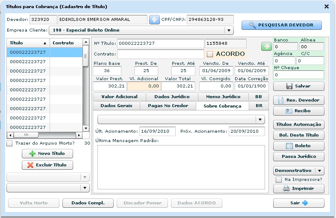This screenshot has width=336, height=218.
Task: Click the Vencto. De date field
Action: [216, 71]
